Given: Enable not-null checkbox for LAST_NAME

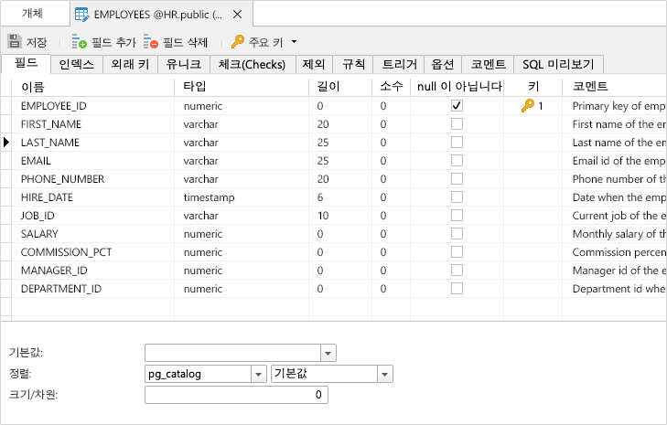Looking at the screenshot, I should (457, 143).
